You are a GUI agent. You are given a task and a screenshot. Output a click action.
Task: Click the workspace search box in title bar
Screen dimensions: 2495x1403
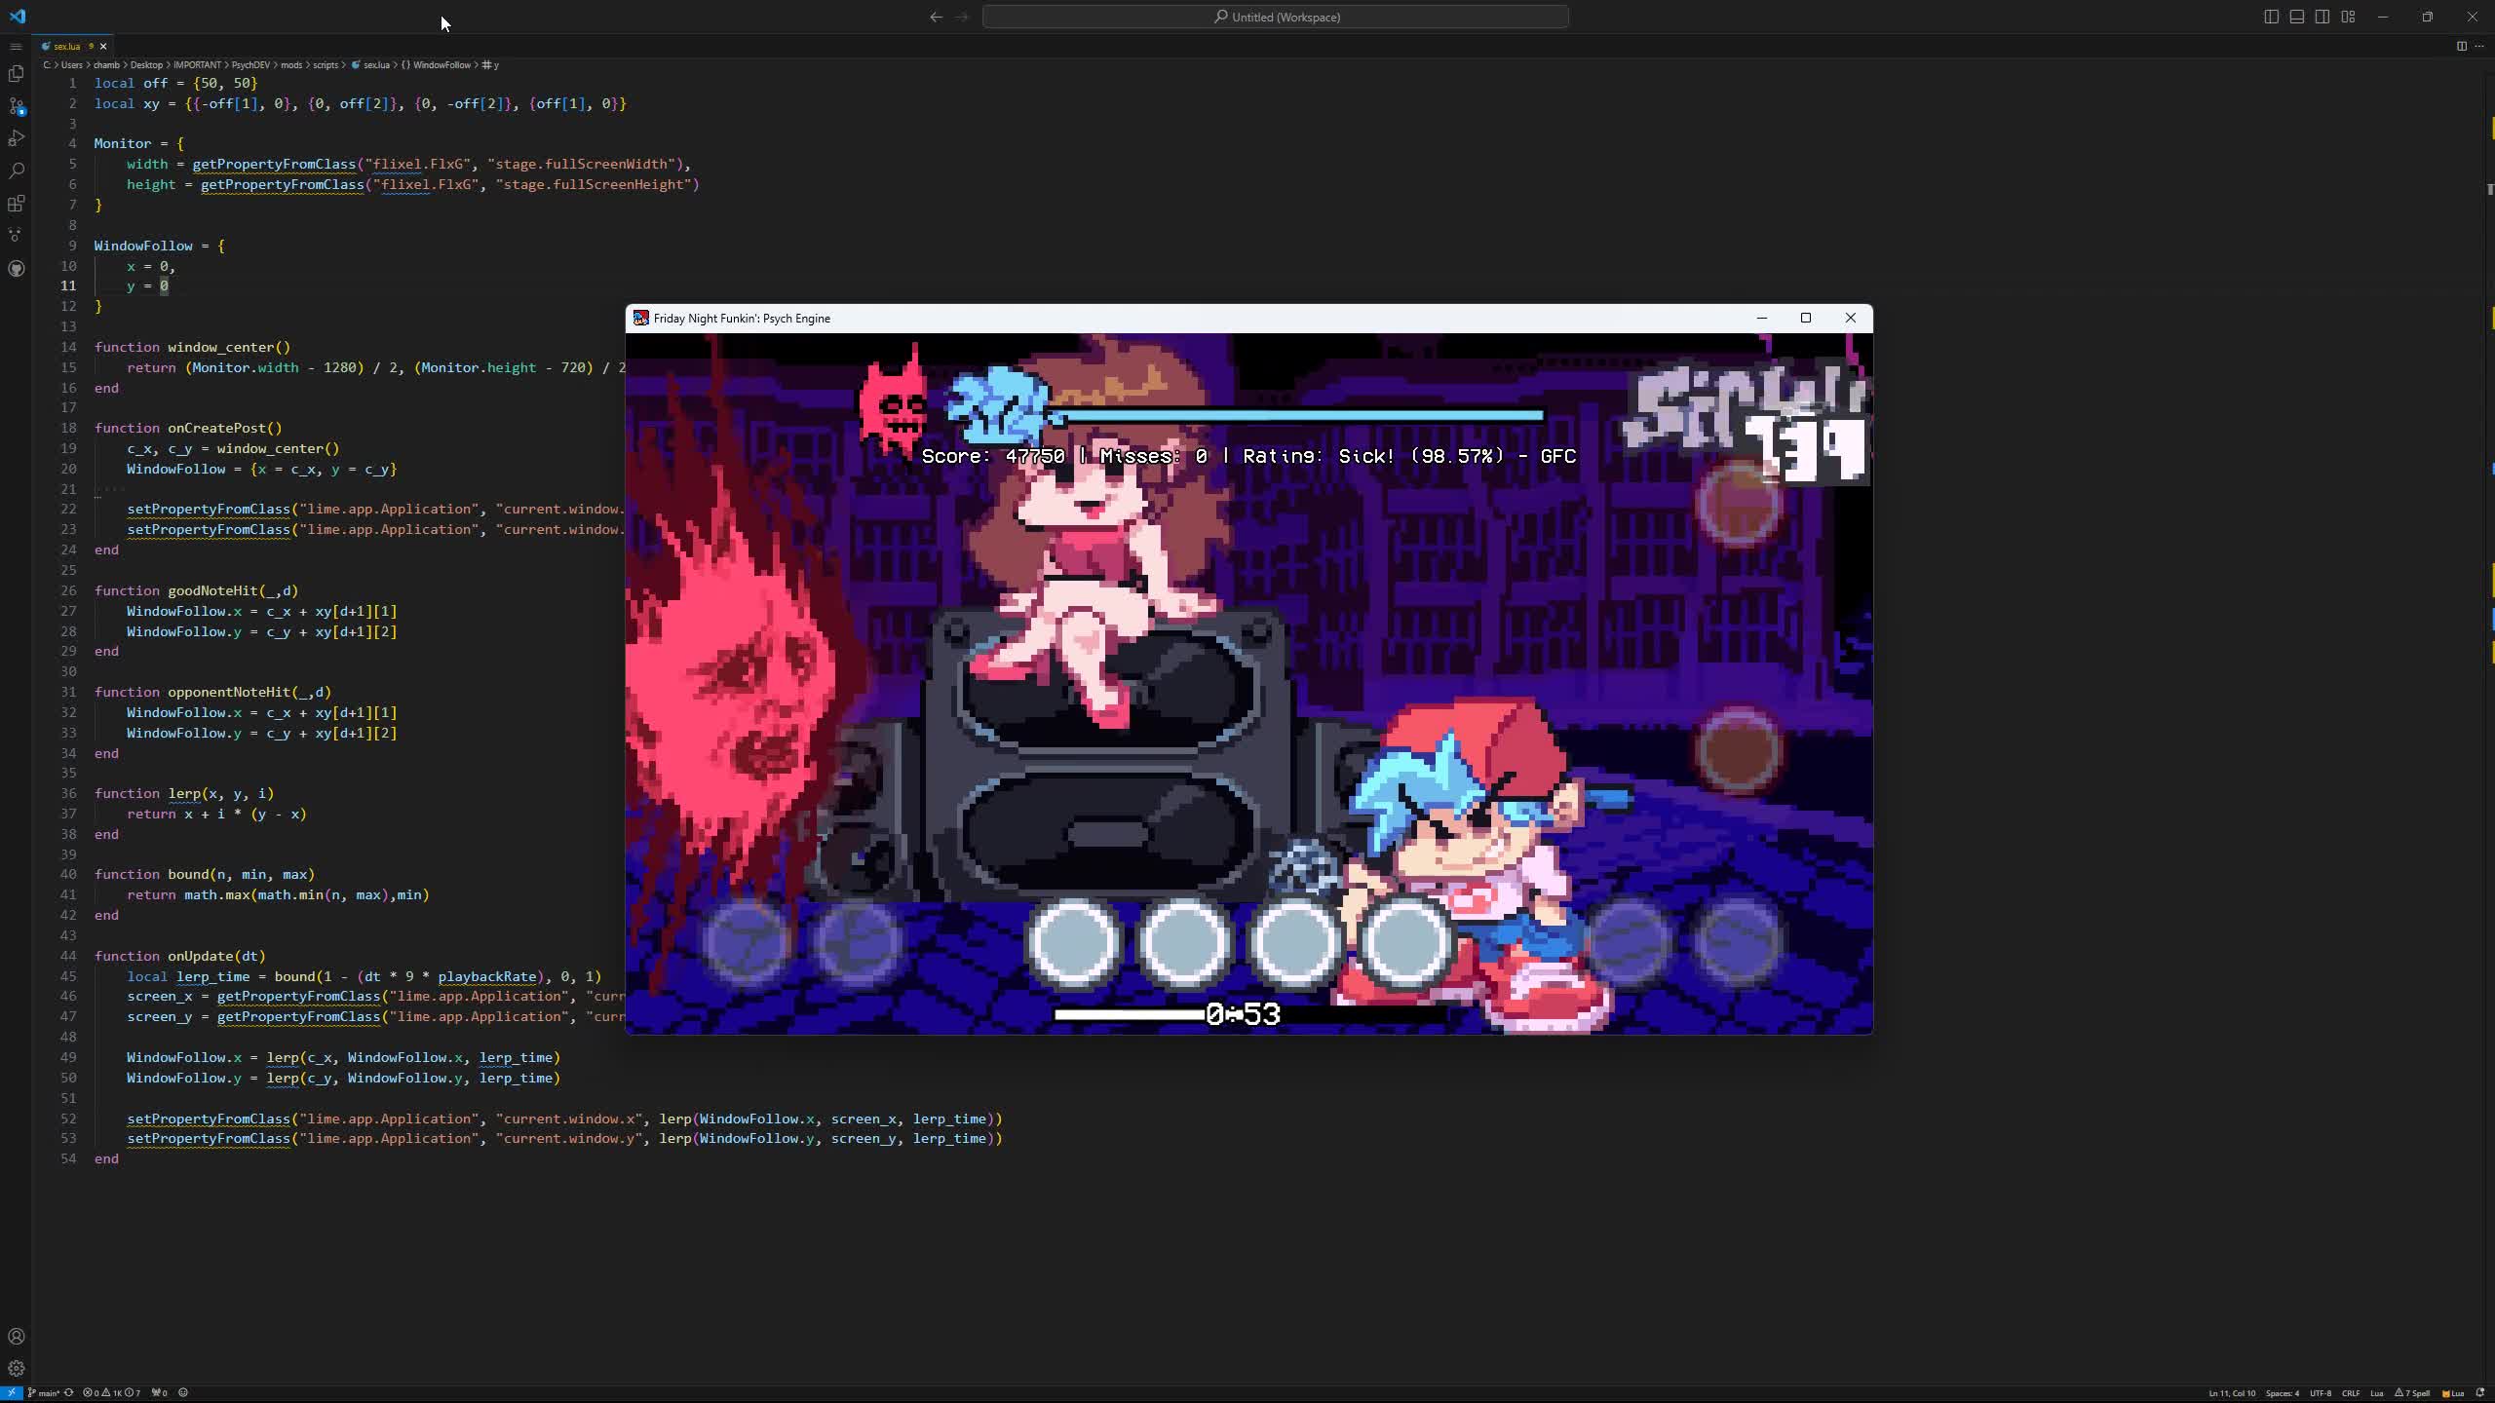tap(1275, 17)
